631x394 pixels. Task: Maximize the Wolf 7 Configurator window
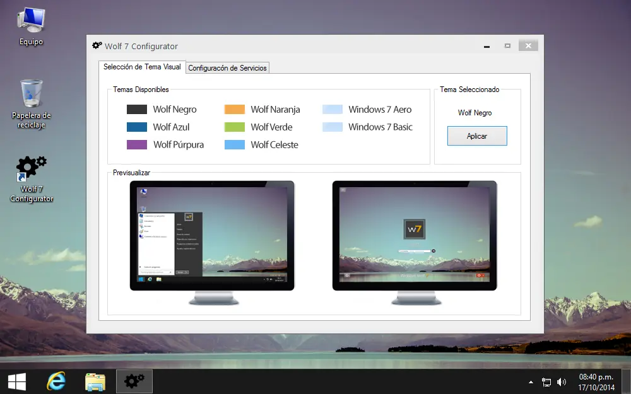[x=507, y=46]
